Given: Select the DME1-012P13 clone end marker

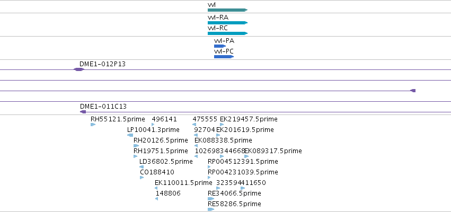Looking at the screenshot, I should [x=78, y=69].
